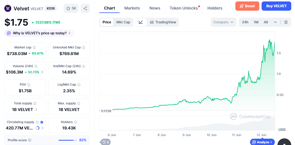
Task: Set chart range to All
Action: (x=266, y=22)
